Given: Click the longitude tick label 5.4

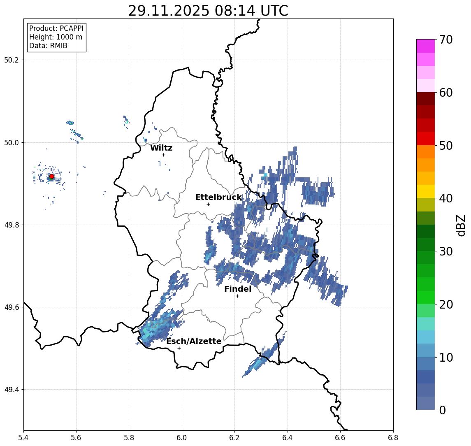Looking at the screenshot, I should pos(23,438).
